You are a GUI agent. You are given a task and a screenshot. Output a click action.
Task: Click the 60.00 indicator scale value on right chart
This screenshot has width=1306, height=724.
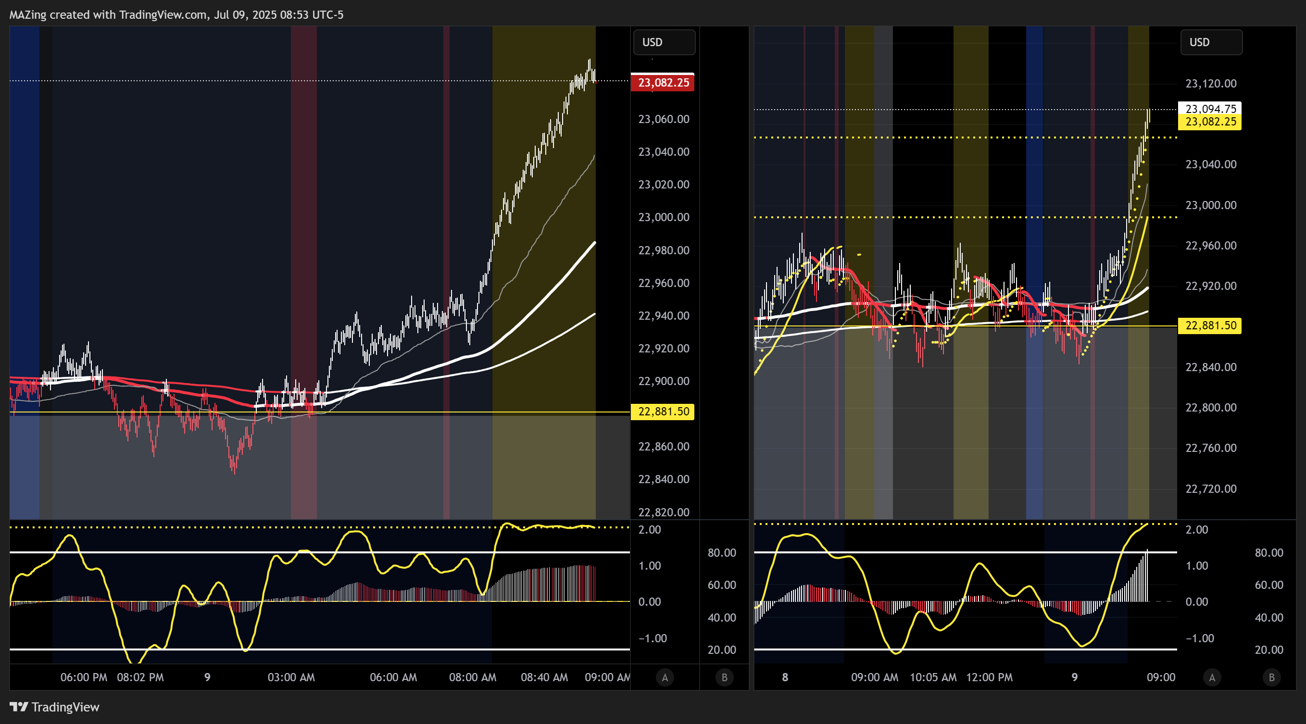(x=1268, y=585)
